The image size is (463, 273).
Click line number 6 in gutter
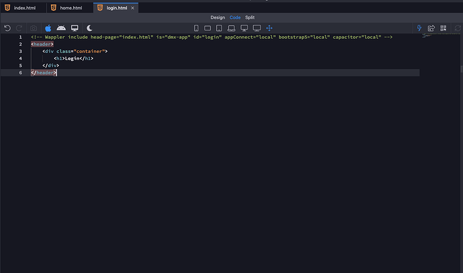coord(20,72)
